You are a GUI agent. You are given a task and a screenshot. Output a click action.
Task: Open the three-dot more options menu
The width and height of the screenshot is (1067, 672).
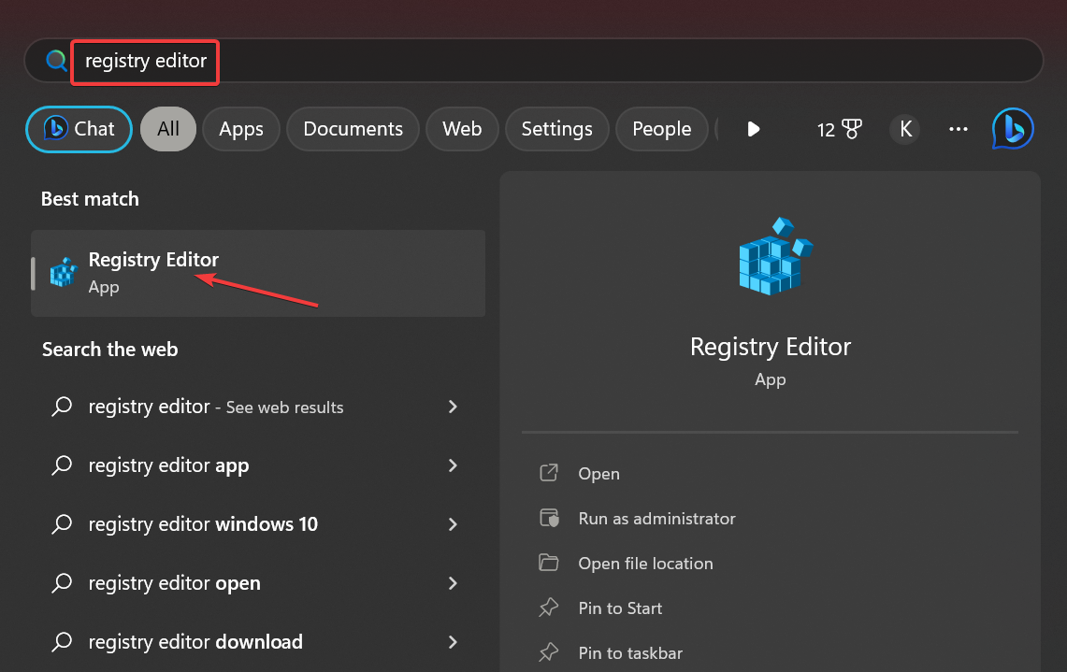959,129
